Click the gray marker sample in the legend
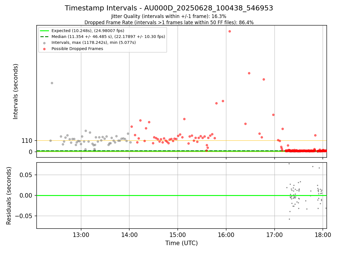 coord(45,43)
